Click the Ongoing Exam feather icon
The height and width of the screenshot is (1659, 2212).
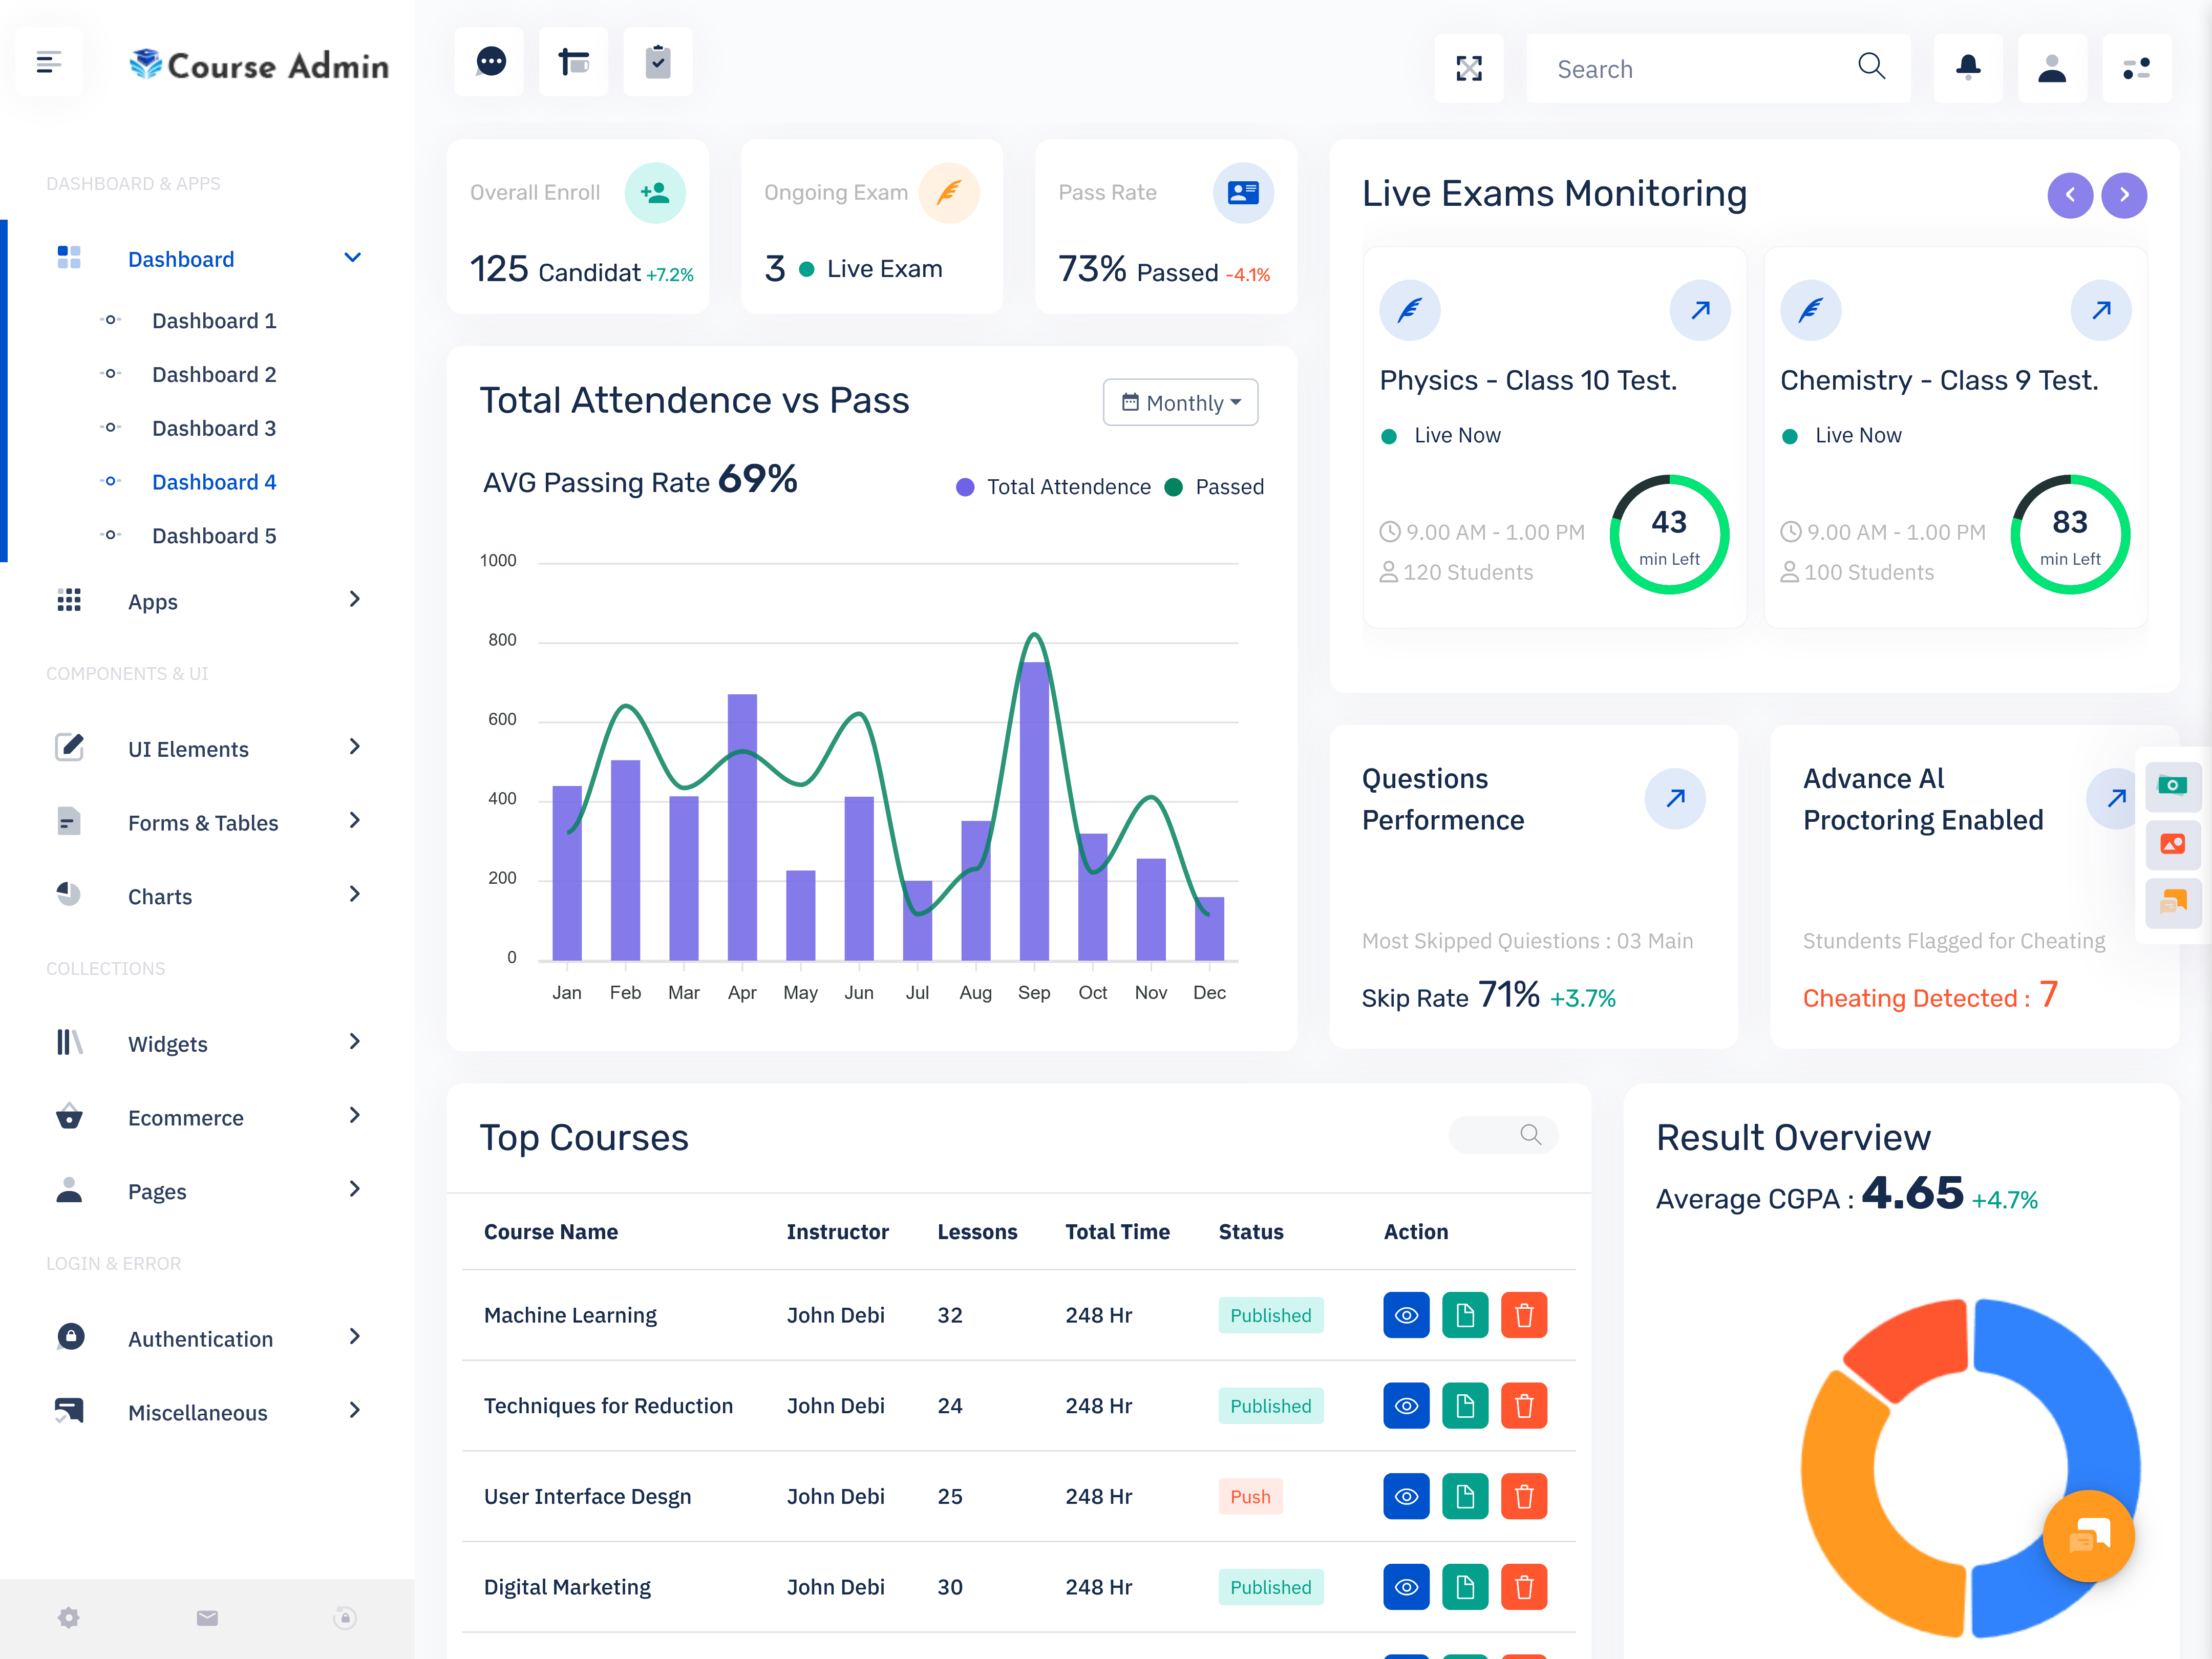(x=949, y=193)
